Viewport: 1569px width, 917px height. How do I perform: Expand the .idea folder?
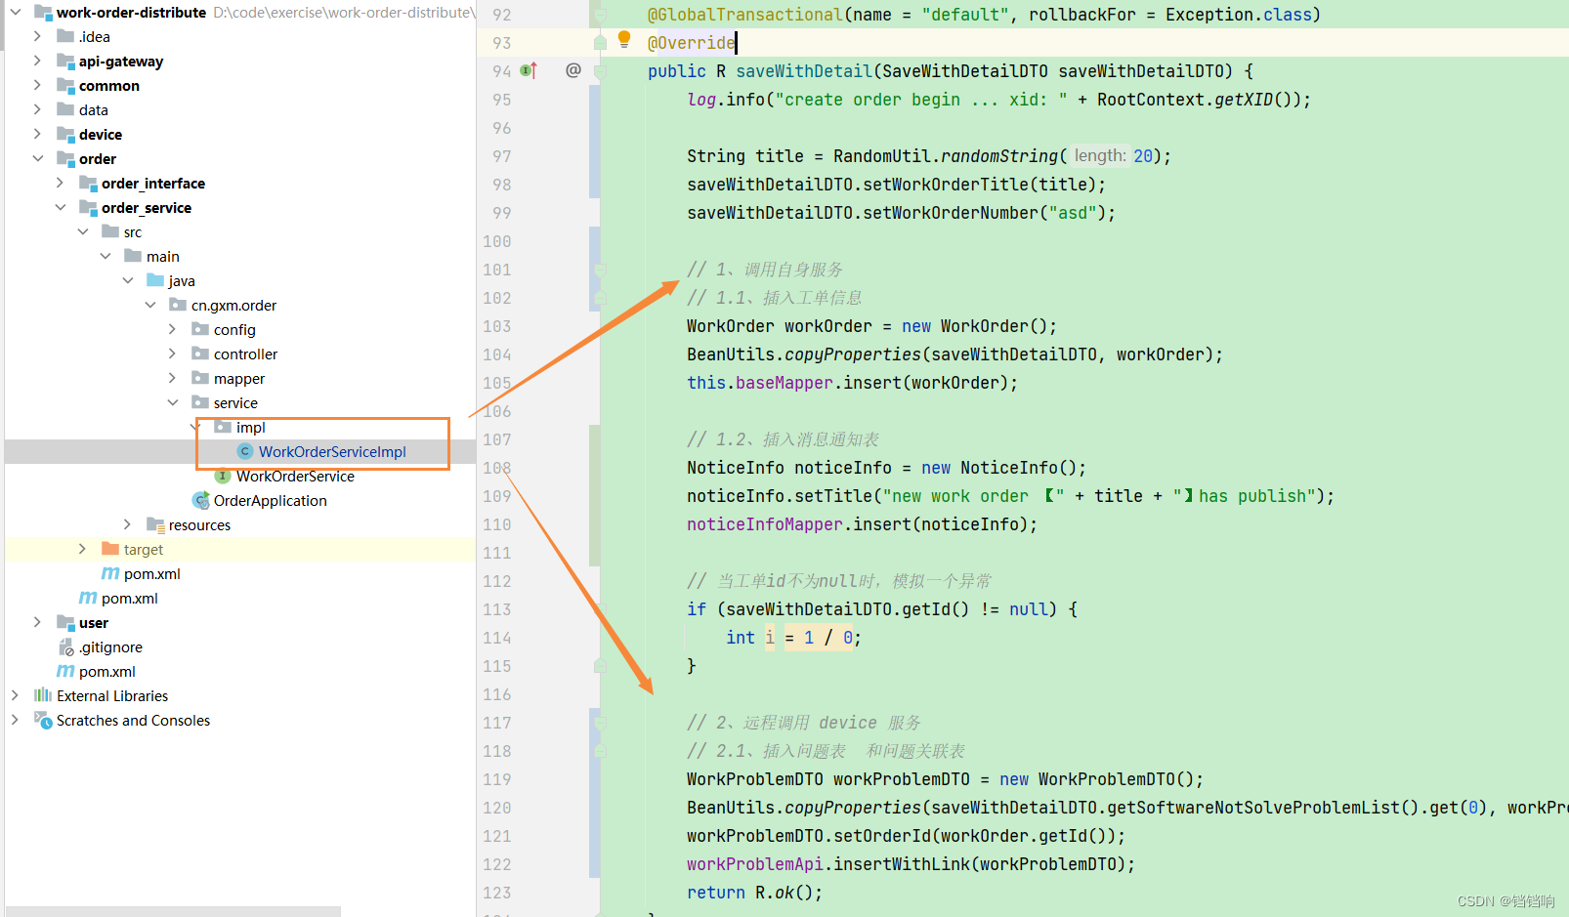[37, 36]
